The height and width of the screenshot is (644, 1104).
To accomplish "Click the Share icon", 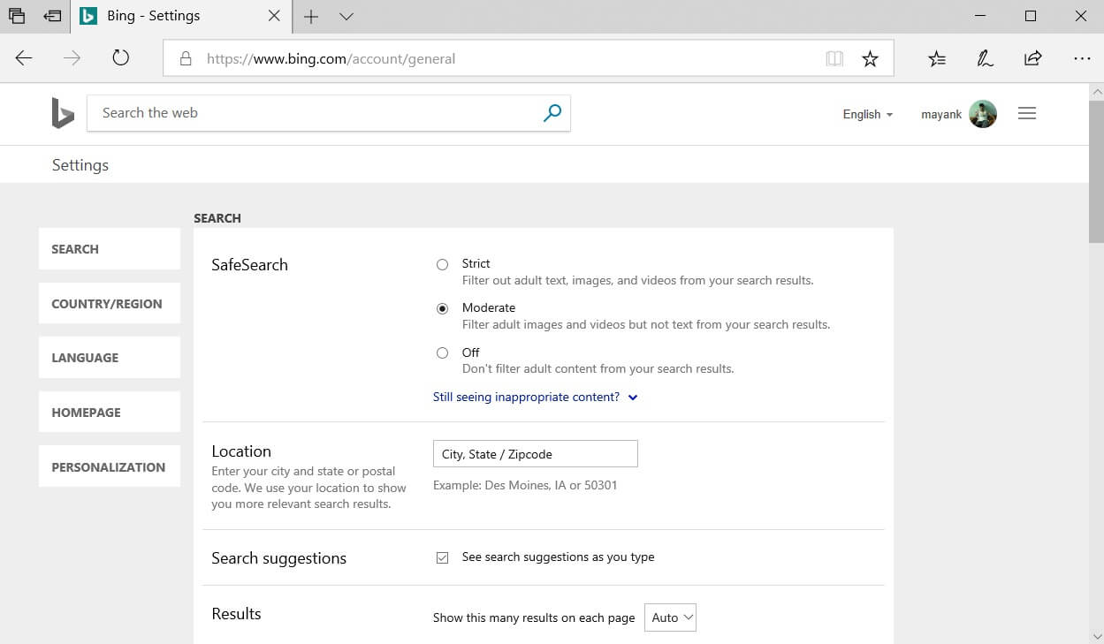I will pyautogui.click(x=1032, y=59).
